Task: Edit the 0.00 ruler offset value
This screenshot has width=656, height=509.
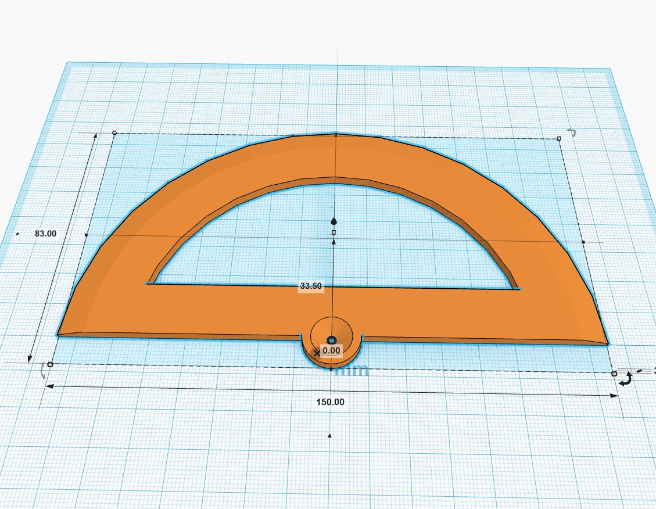Action: click(x=332, y=350)
